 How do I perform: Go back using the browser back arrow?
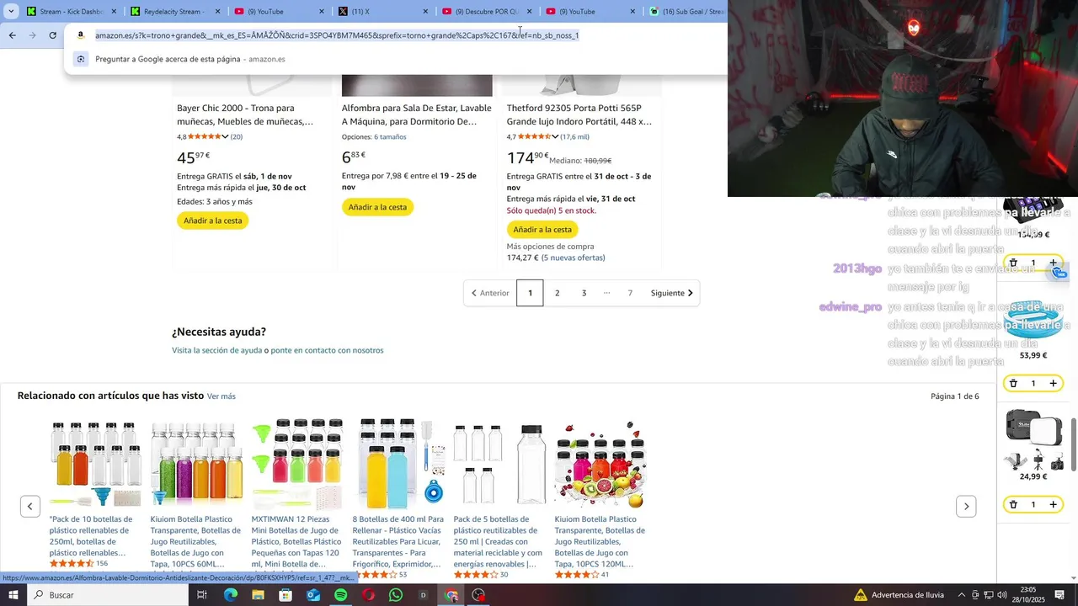(x=12, y=35)
